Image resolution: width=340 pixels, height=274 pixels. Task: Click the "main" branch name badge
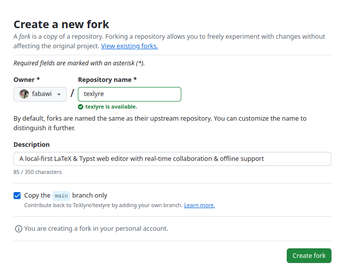coord(61,196)
